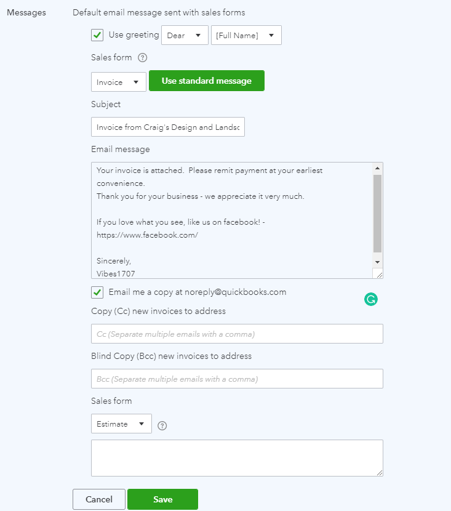The width and height of the screenshot is (451, 511).
Task: Uncheck the Use greeting checkbox
Action: [x=97, y=35]
